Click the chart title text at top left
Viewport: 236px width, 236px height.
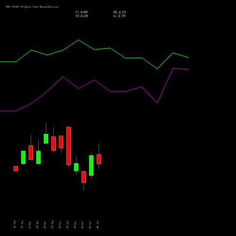(x=32, y=7)
